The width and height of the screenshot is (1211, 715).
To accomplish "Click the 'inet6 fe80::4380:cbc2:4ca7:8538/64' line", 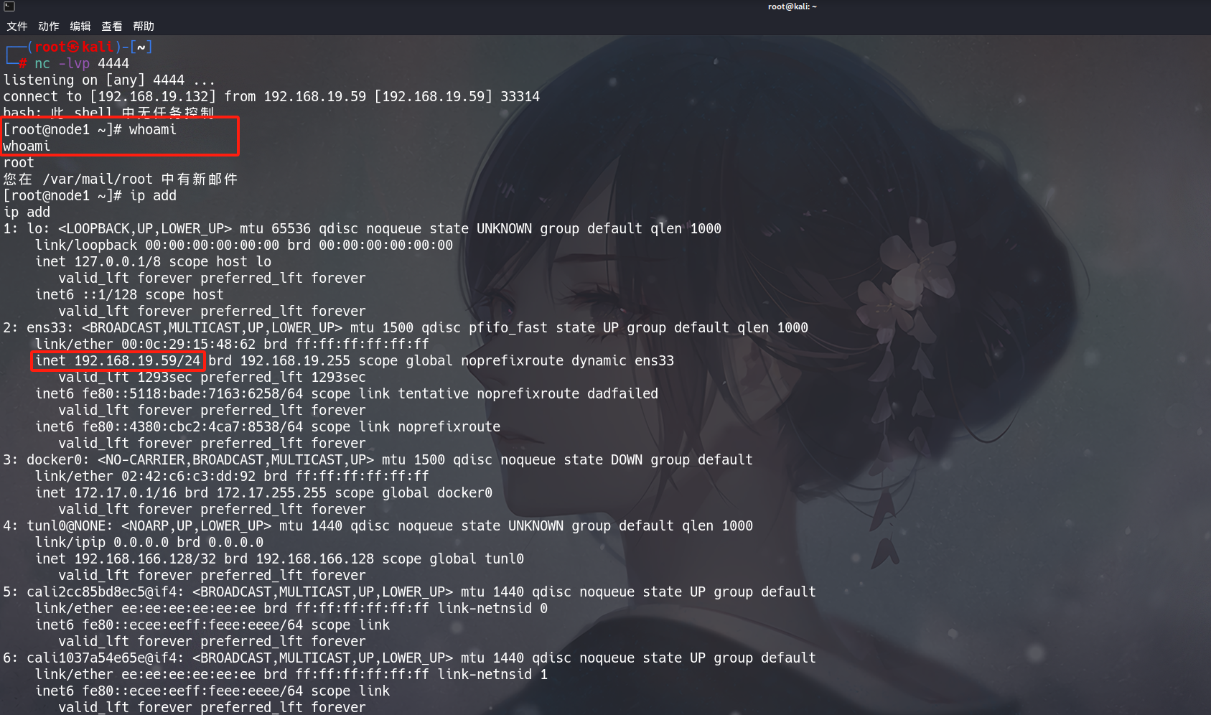I will pyautogui.click(x=268, y=427).
